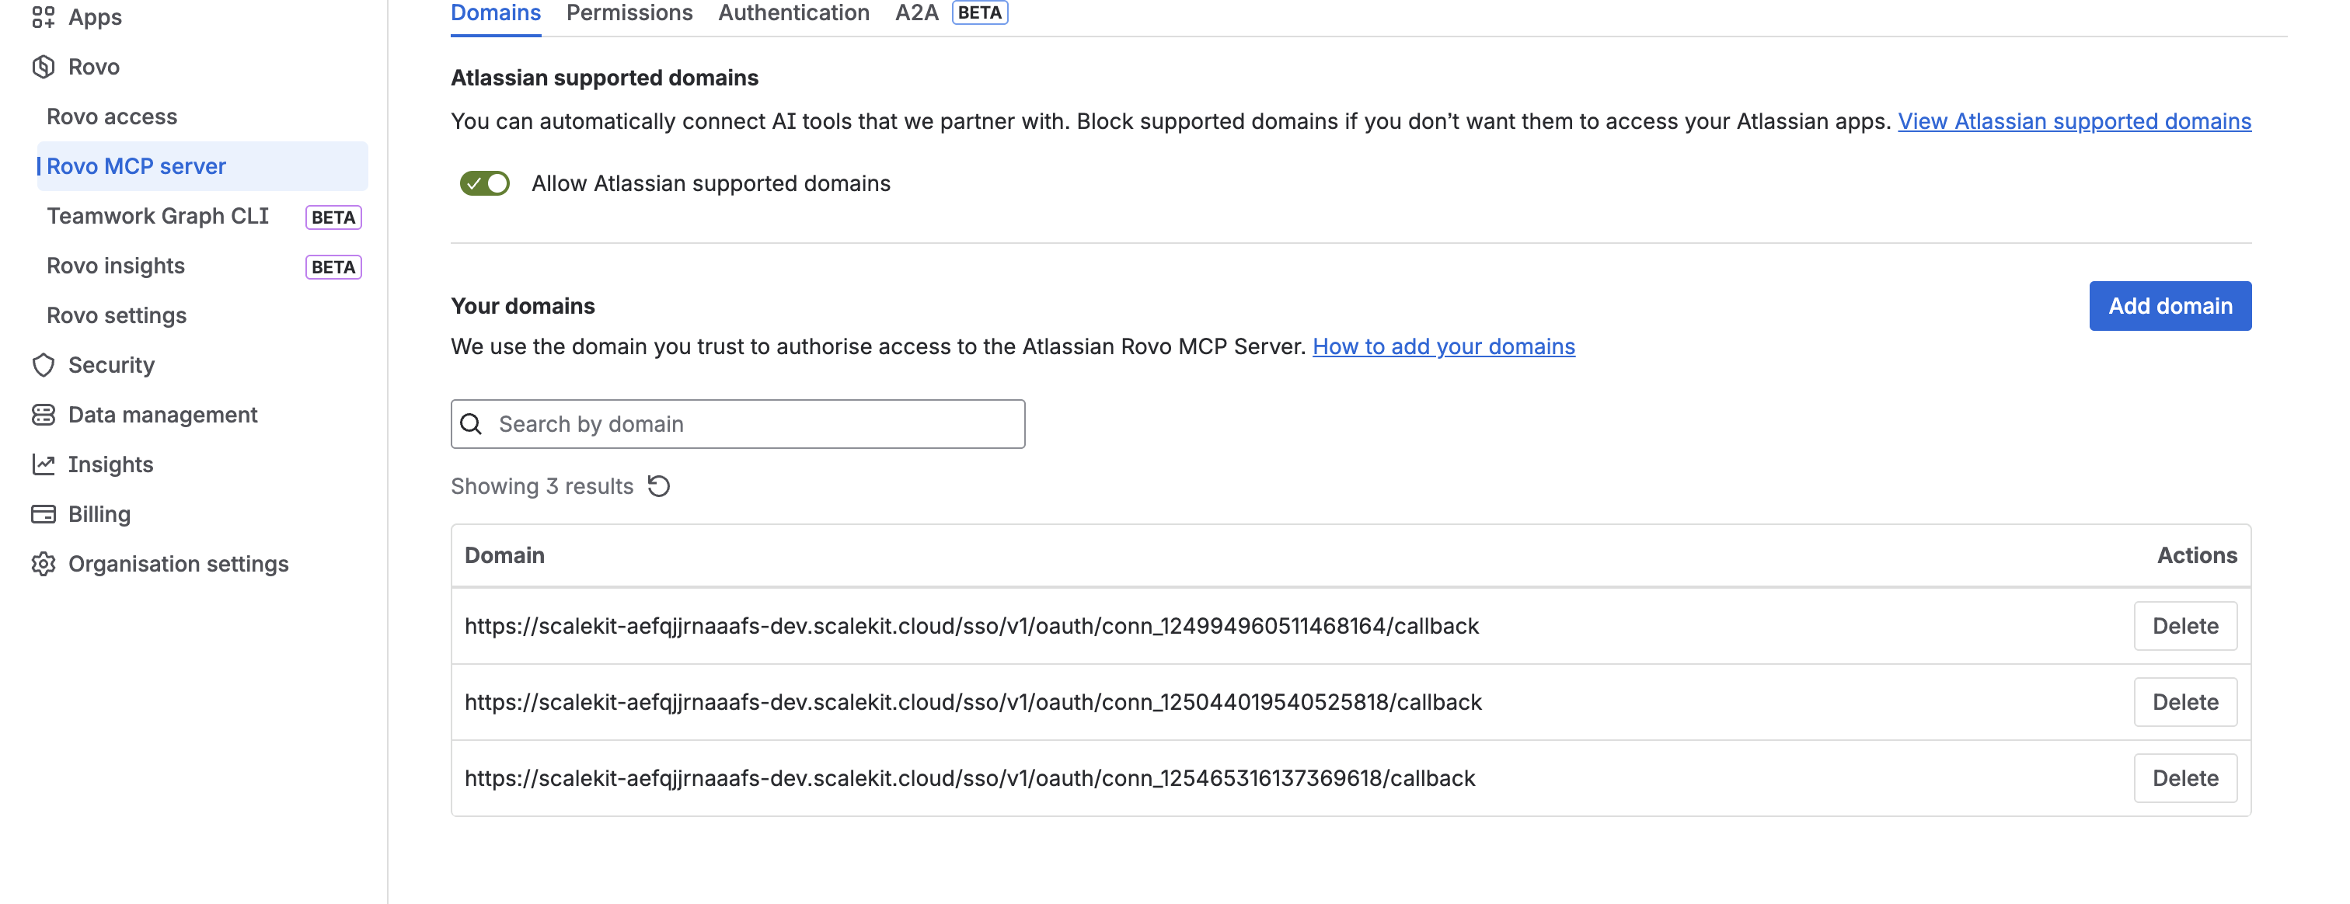Screen dimensions: 2350x904
Task: Open the Permissions tab
Action: (x=629, y=14)
